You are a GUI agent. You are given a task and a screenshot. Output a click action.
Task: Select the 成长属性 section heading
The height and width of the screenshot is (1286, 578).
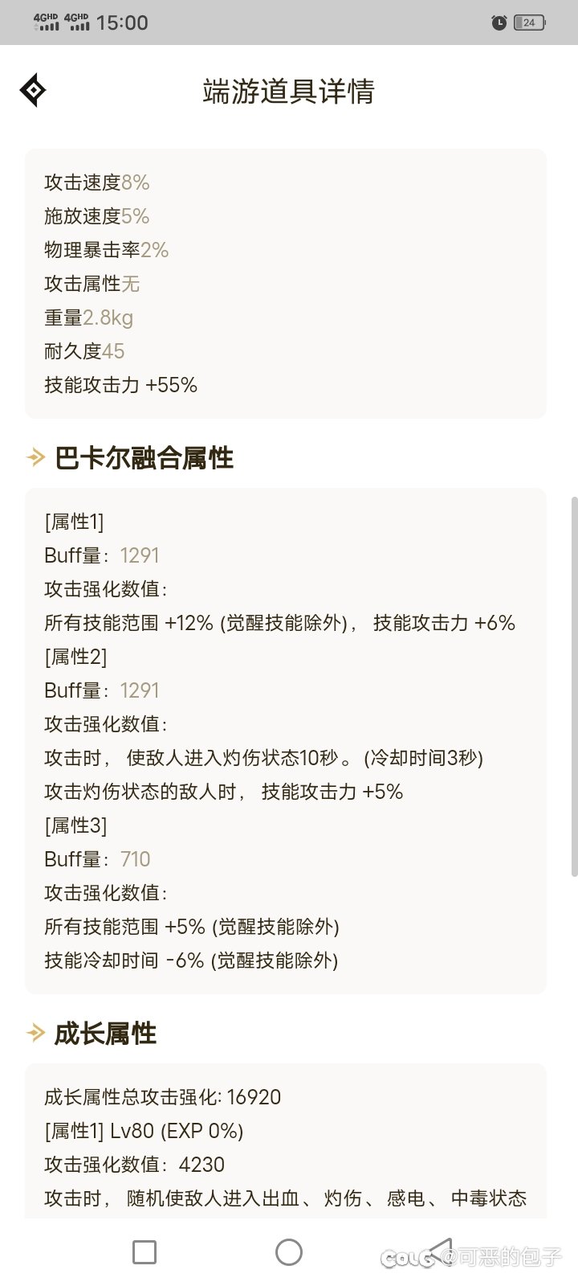[x=105, y=1033]
